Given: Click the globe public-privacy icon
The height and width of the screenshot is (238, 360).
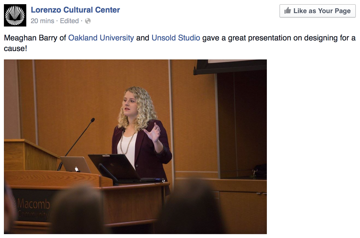Looking at the screenshot, I should click(x=88, y=21).
